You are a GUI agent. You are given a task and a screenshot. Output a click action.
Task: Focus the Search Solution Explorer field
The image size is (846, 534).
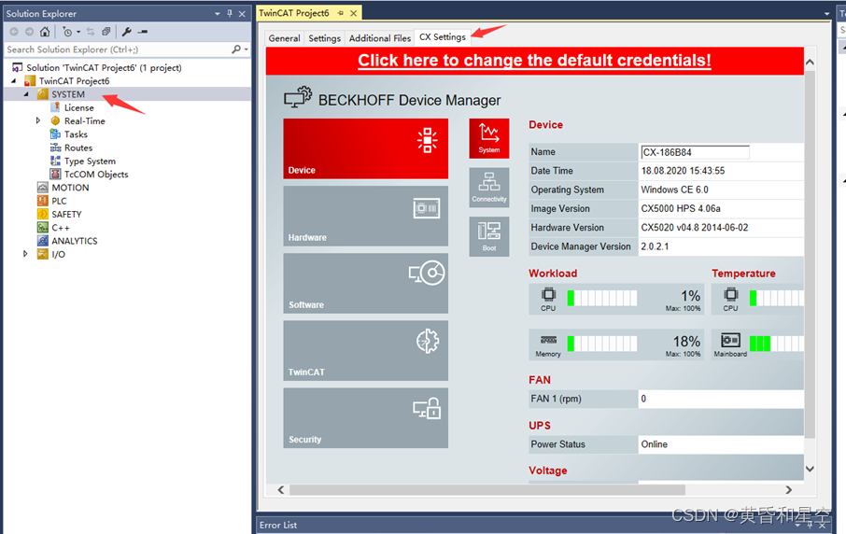(x=119, y=49)
